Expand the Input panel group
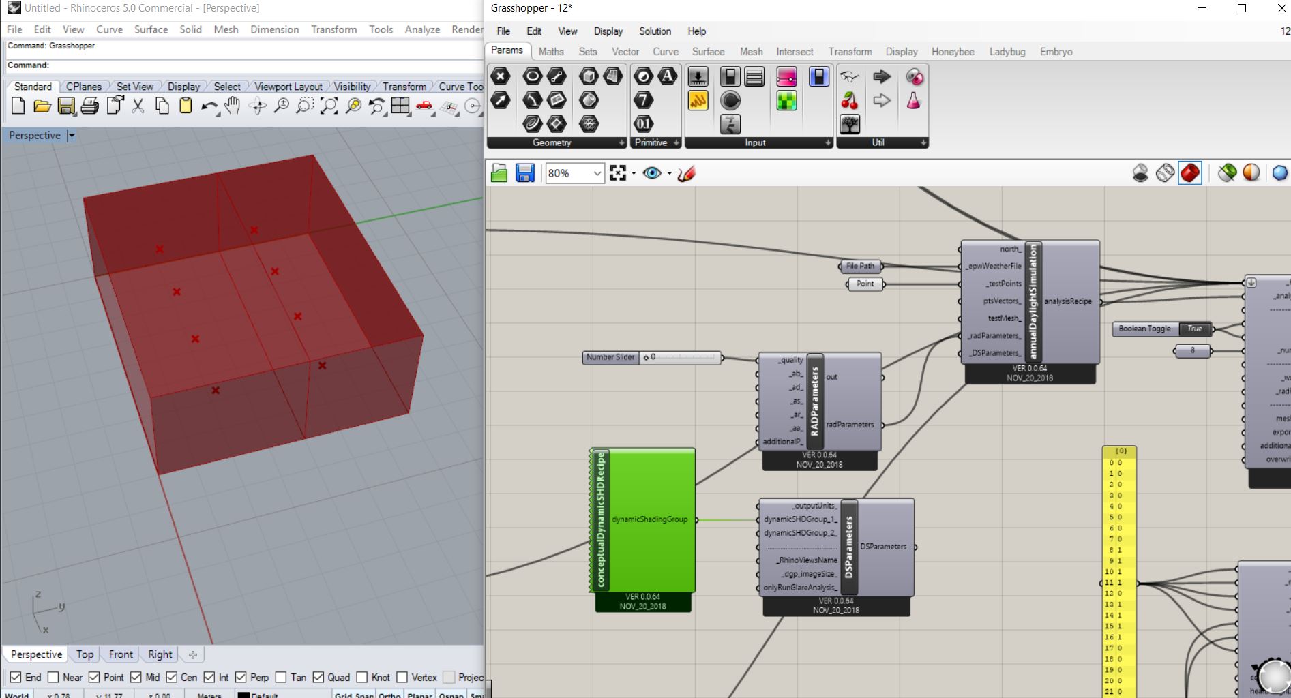The height and width of the screenshot is (698, 1291). tap(828, 142)
